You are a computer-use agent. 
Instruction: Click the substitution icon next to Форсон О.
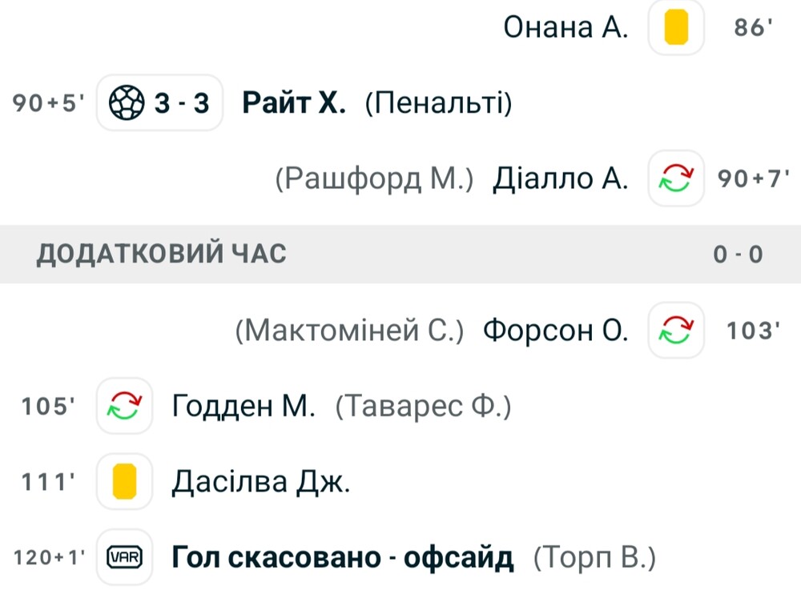pos(676,330)
